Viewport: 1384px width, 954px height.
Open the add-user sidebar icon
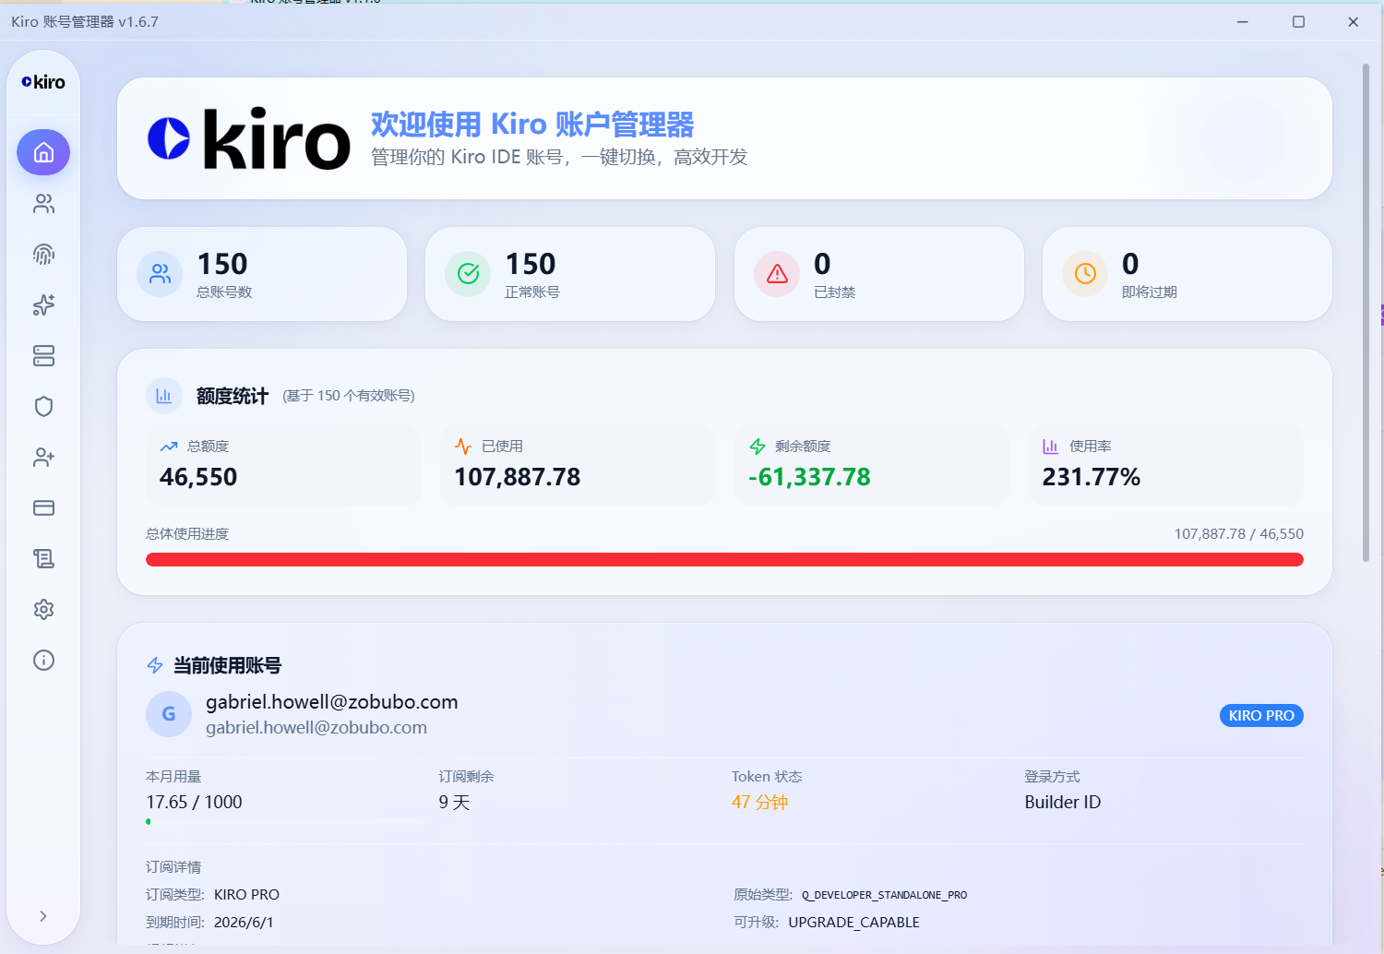[43, 457]
